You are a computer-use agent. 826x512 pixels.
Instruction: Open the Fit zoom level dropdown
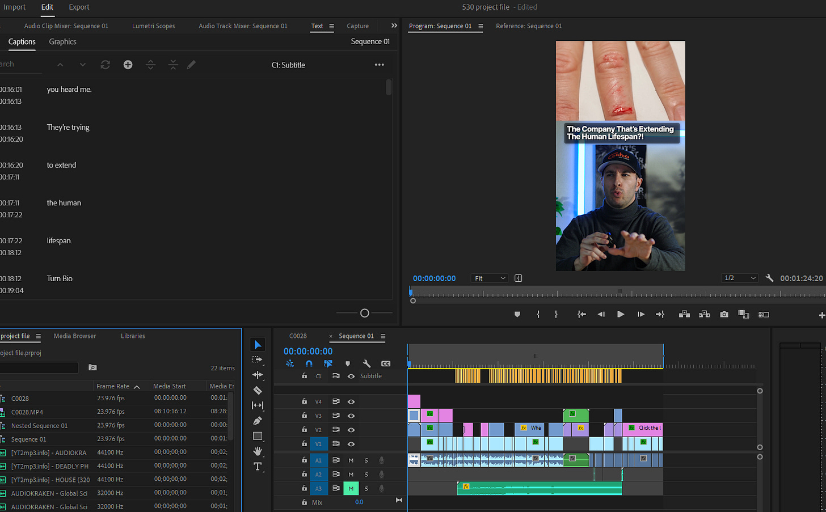pos(490,278)
